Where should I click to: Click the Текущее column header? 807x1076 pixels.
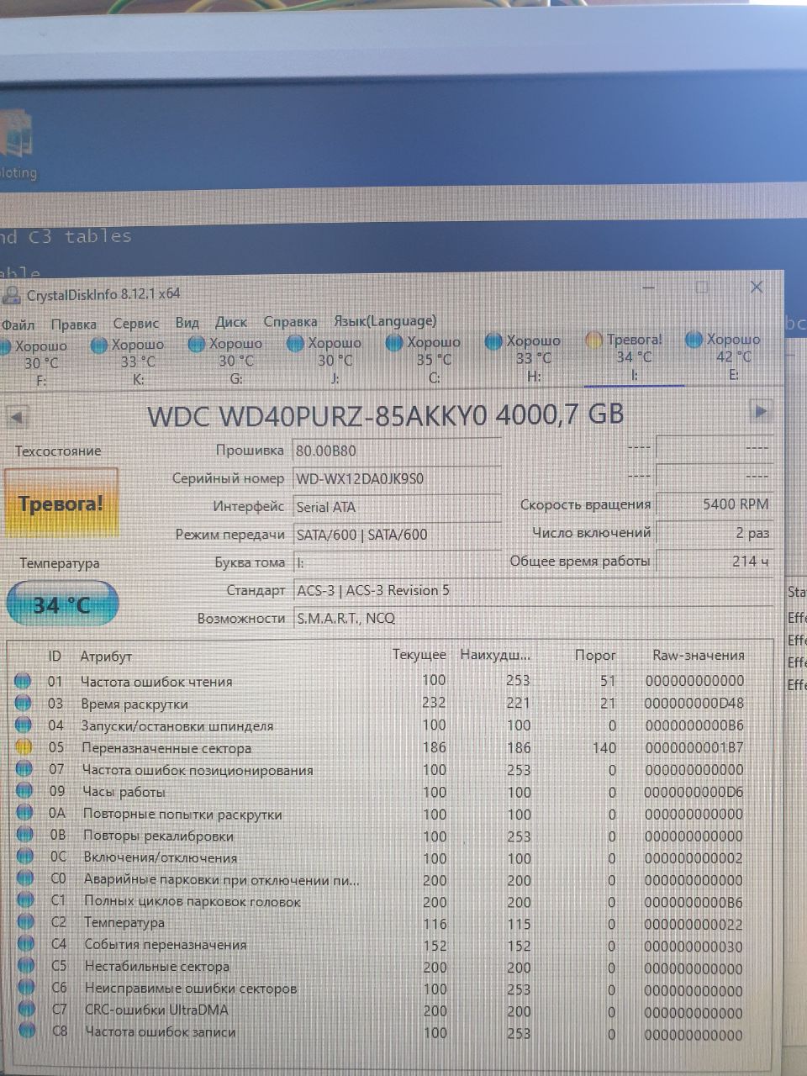[419, 655]
